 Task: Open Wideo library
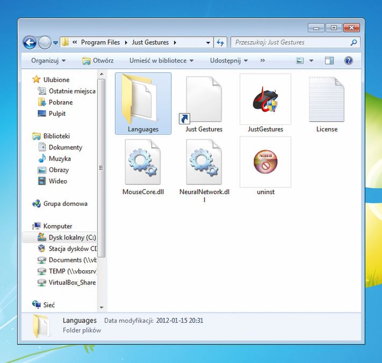pyautogui.click(x=52, y=181)
